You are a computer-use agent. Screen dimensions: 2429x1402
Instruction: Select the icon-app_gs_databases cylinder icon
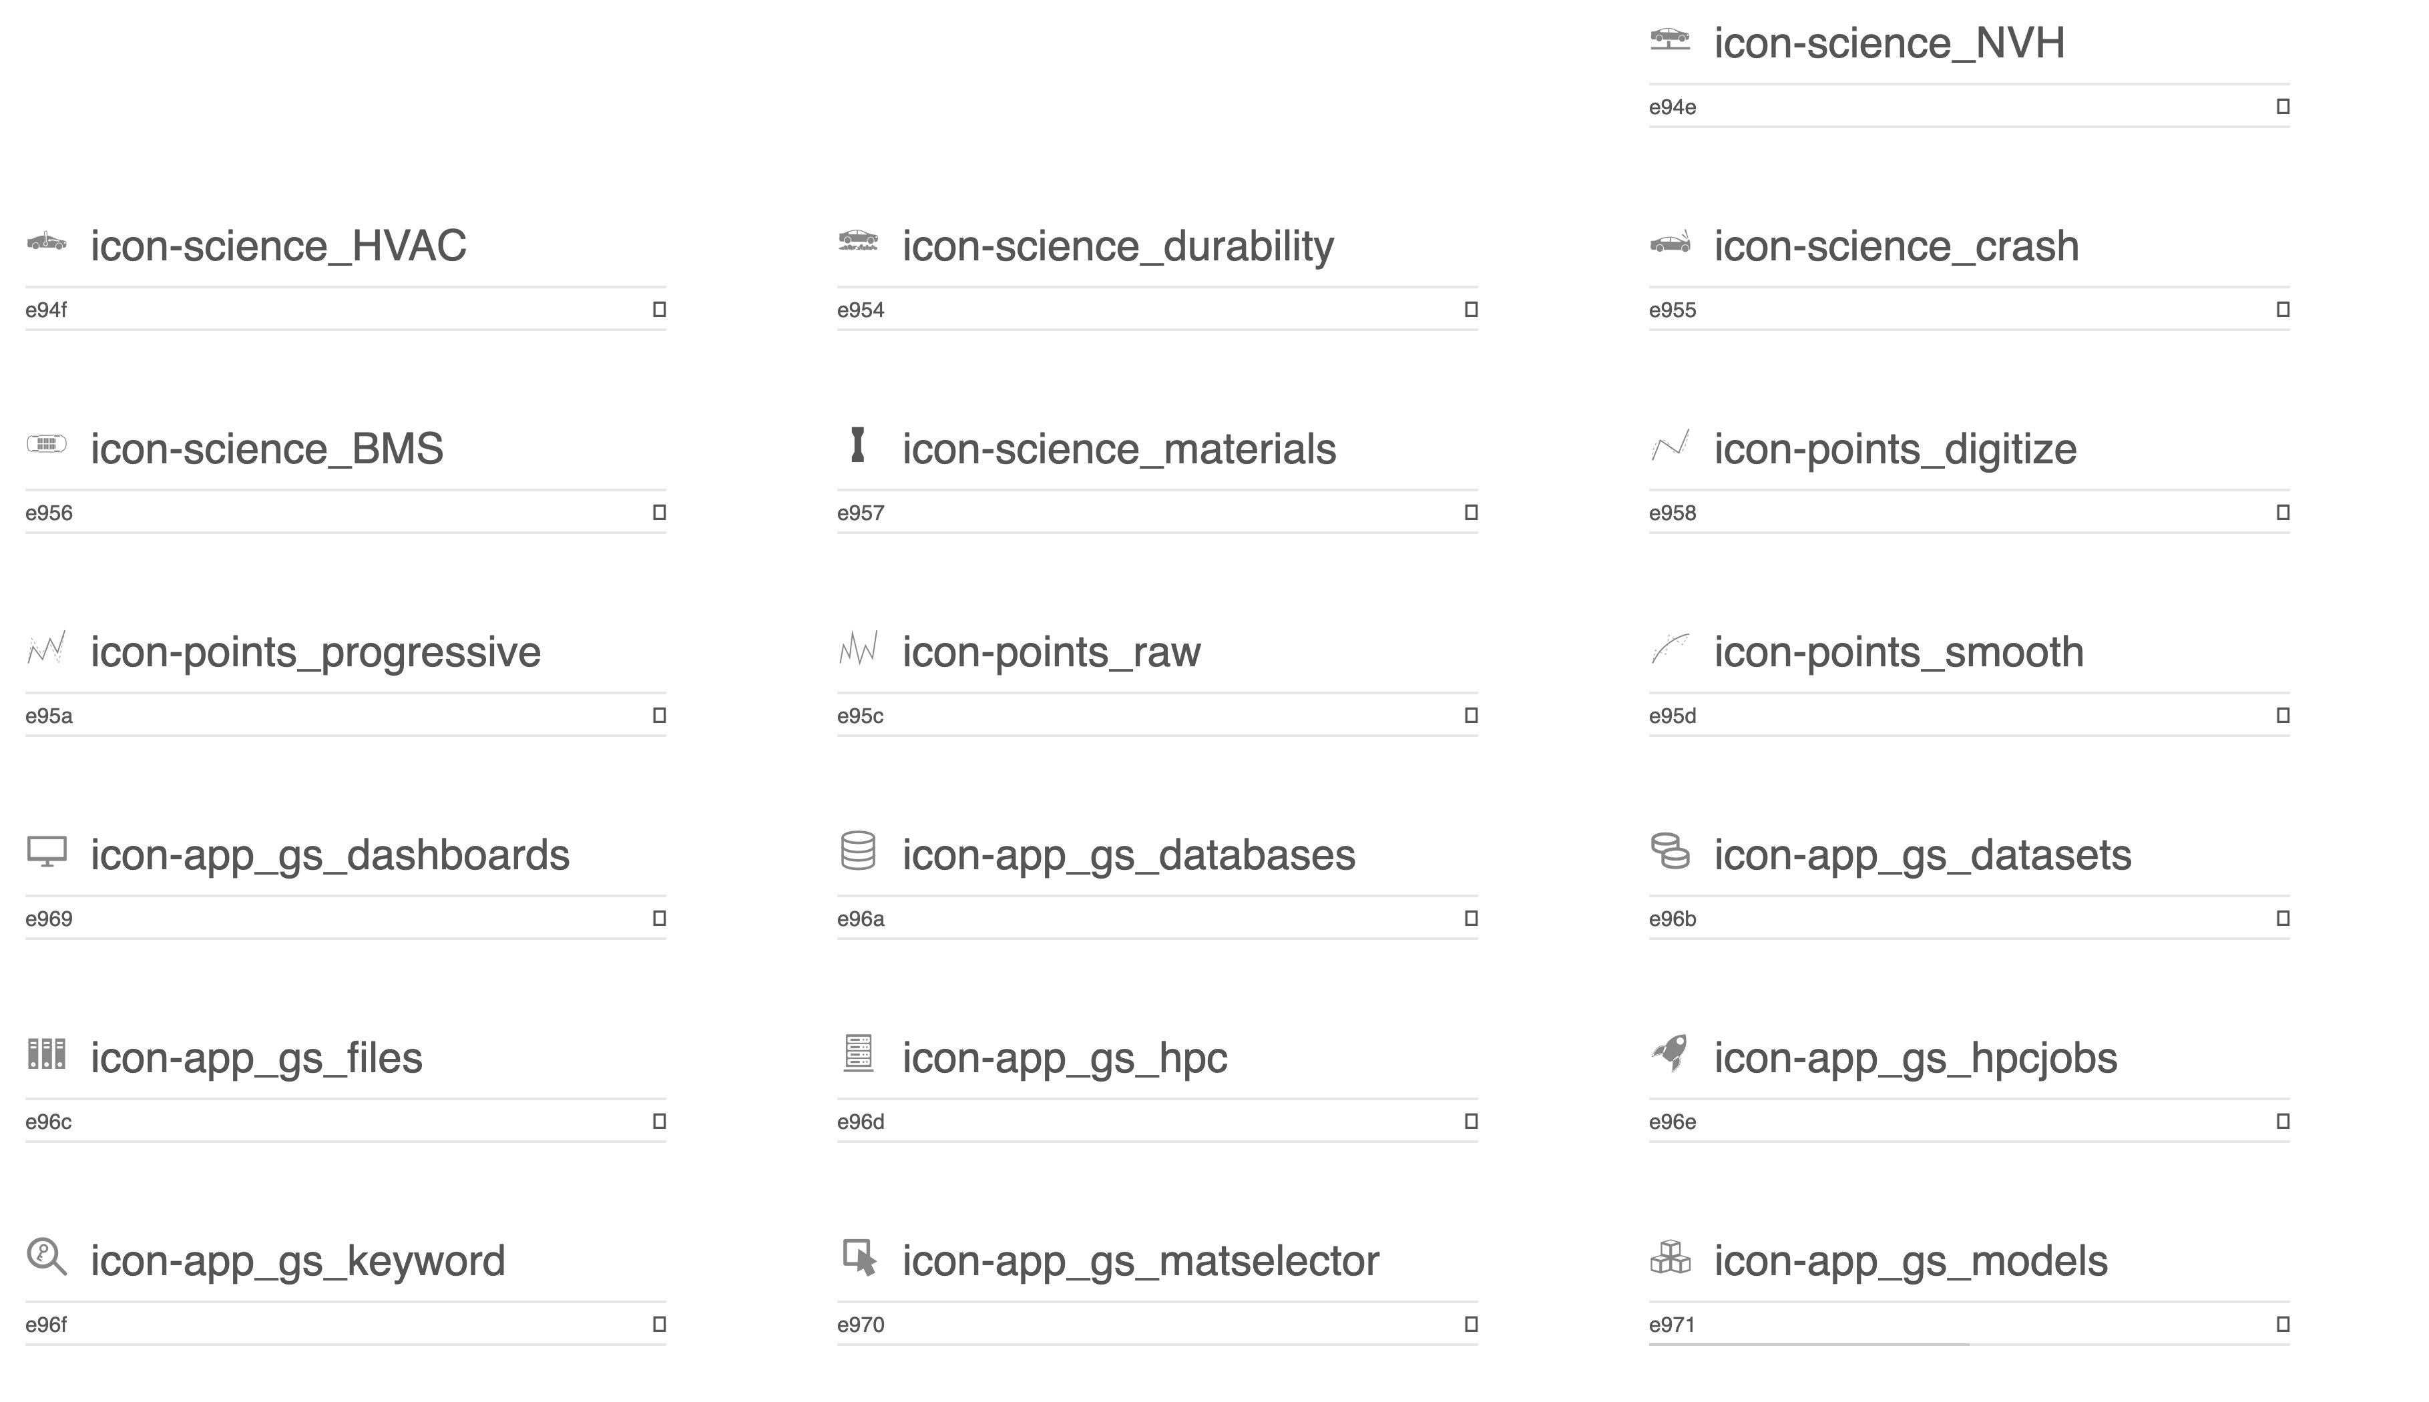[858, 851]
